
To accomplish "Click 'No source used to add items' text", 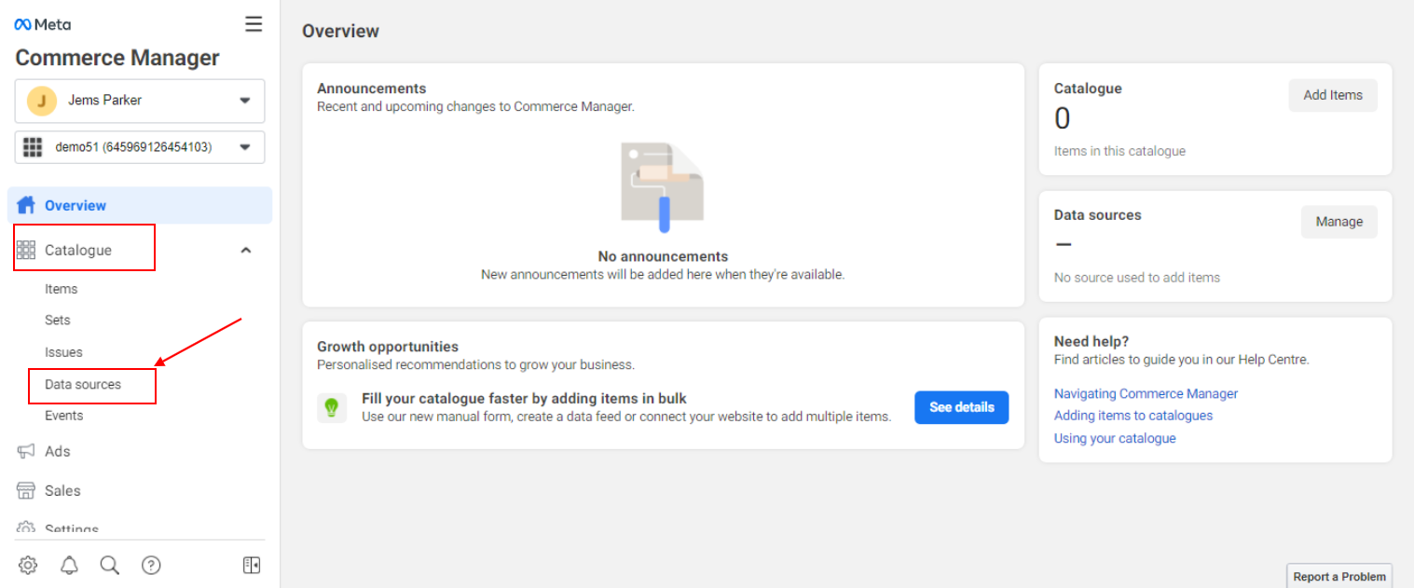I will (1137, 278).
